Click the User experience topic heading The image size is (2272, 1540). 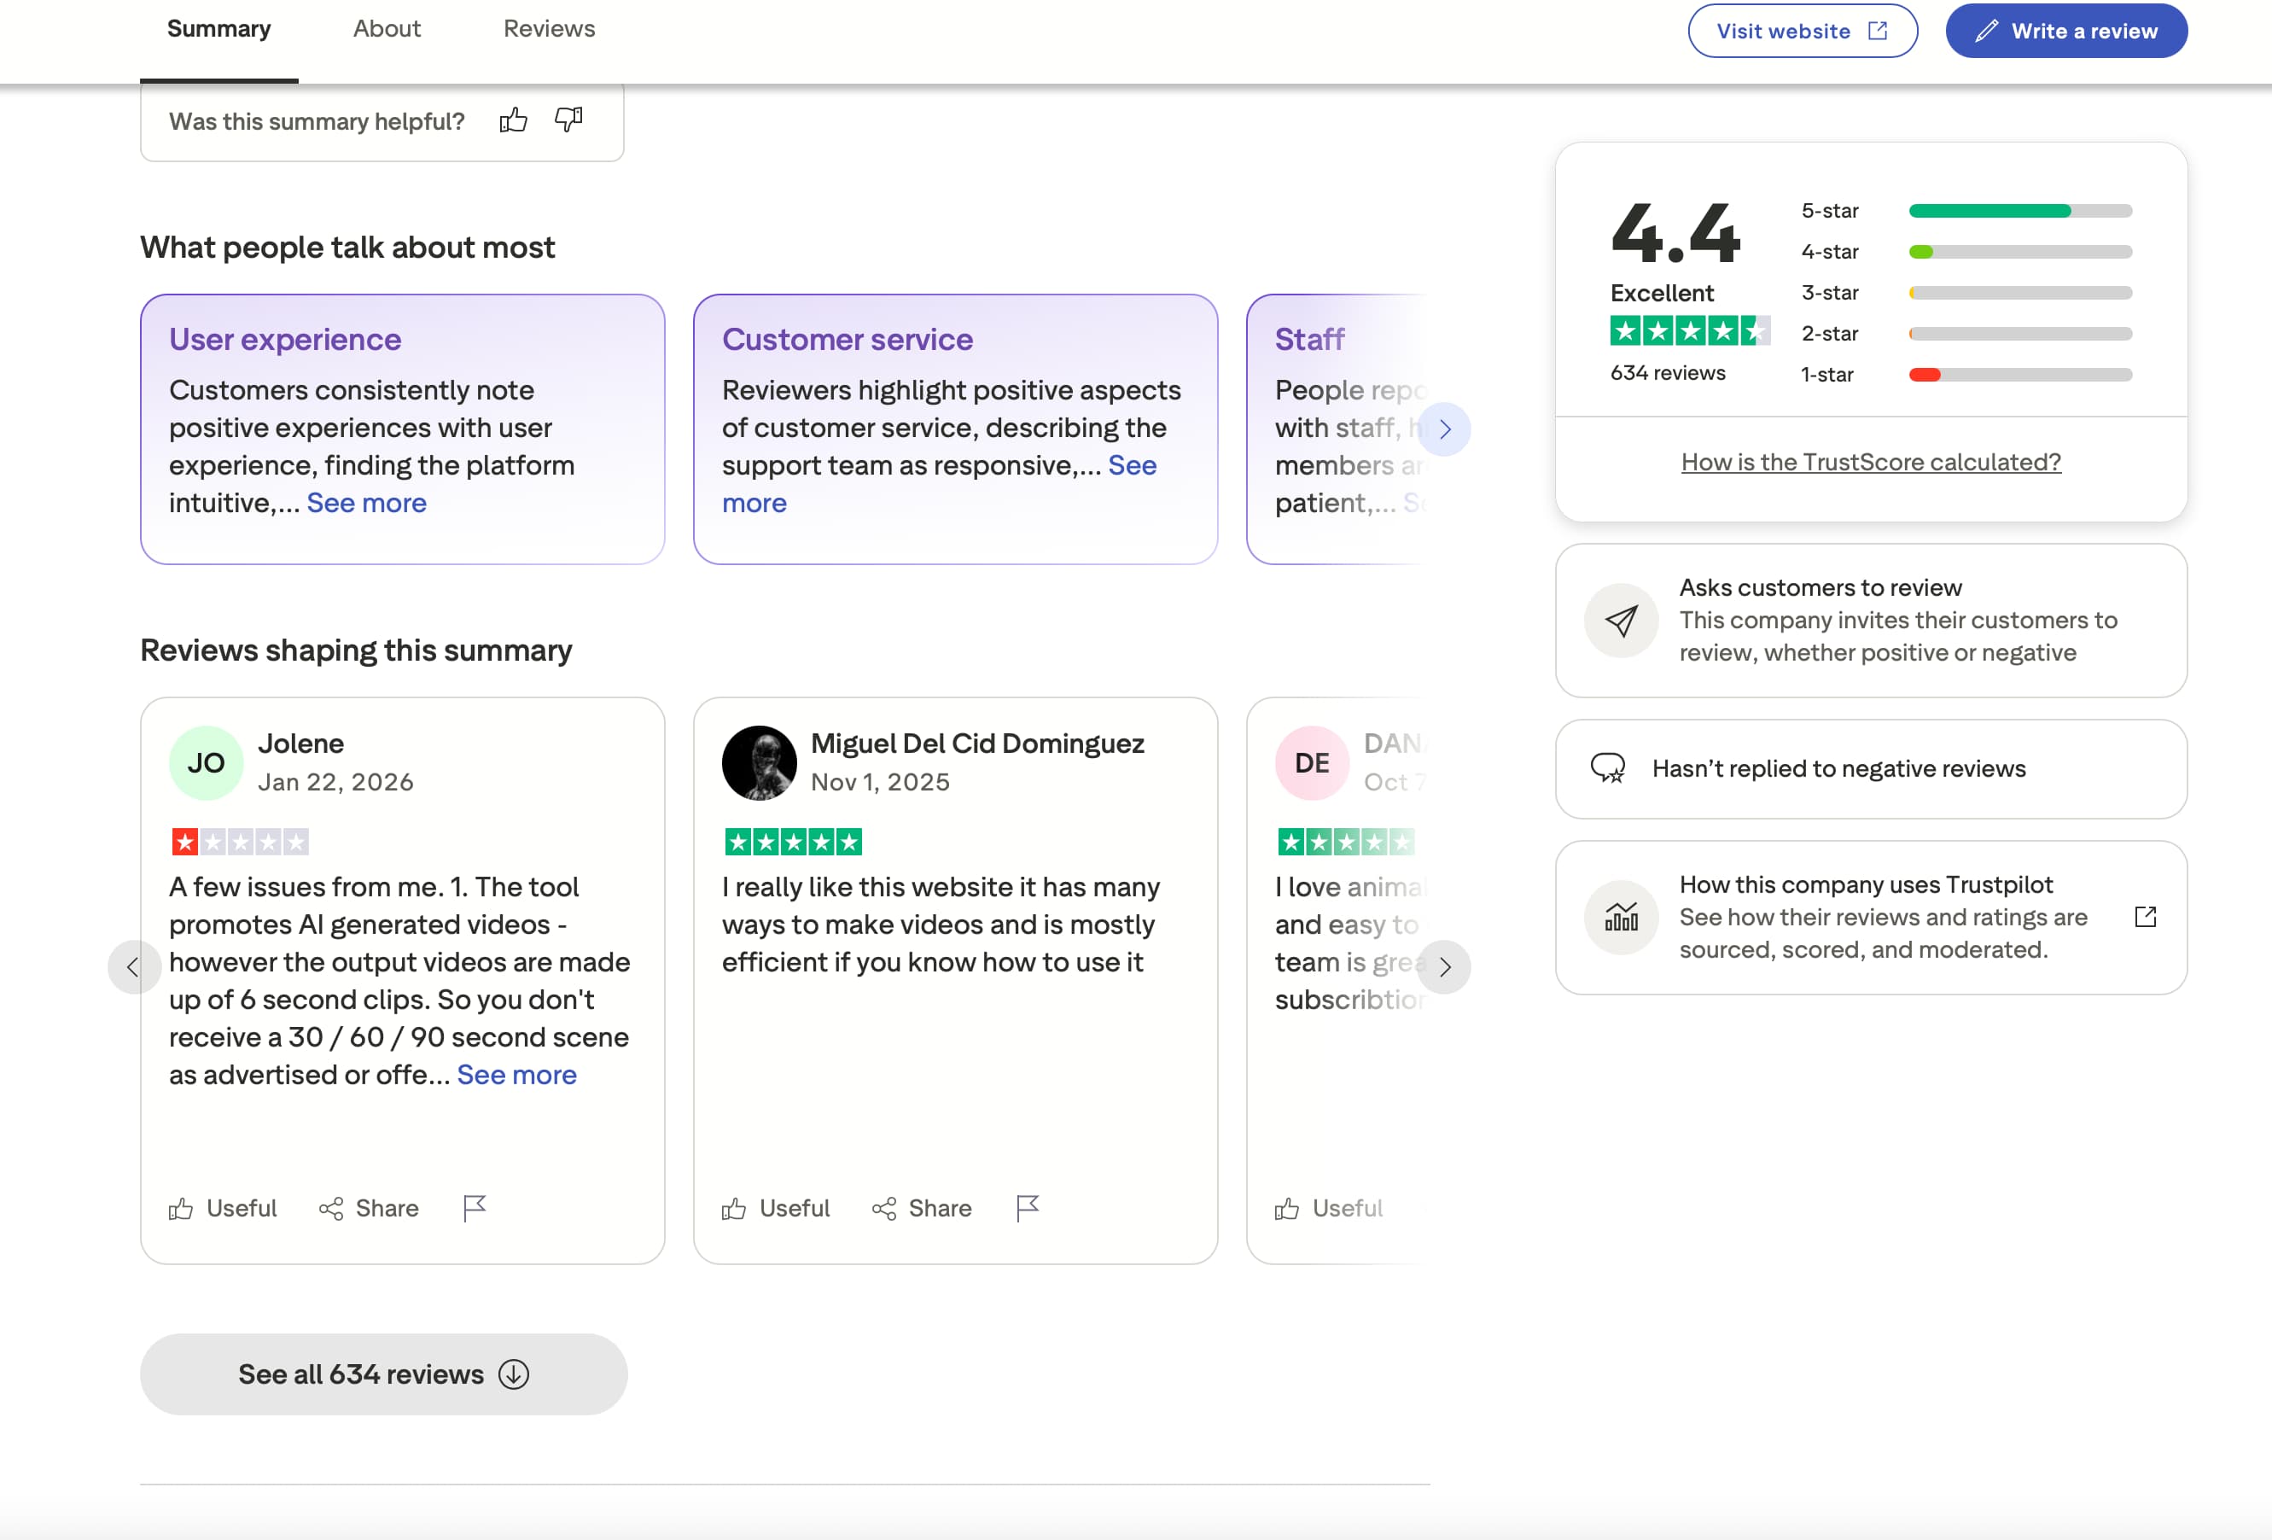click(x=285, y=339)
